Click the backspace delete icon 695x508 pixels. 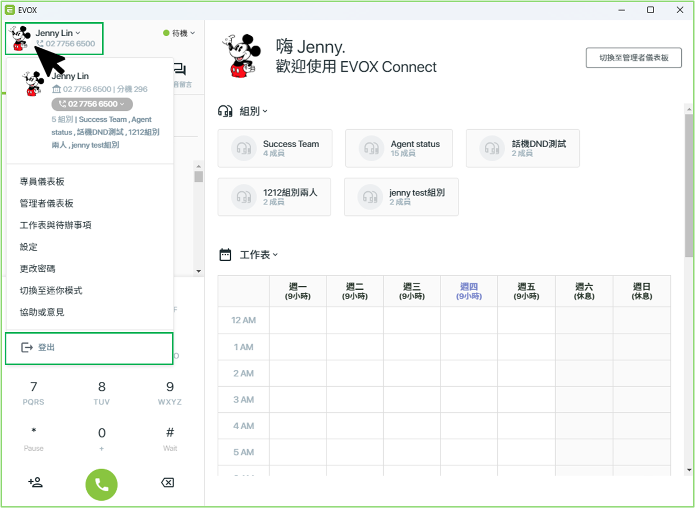(x=168, y=482)
